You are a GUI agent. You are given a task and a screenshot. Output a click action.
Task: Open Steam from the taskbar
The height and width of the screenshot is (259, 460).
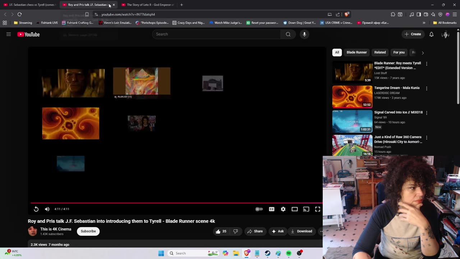pos(268,253)
